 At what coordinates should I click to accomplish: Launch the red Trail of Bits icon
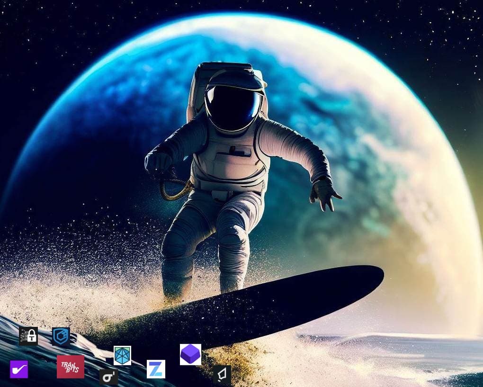[71, 367]
